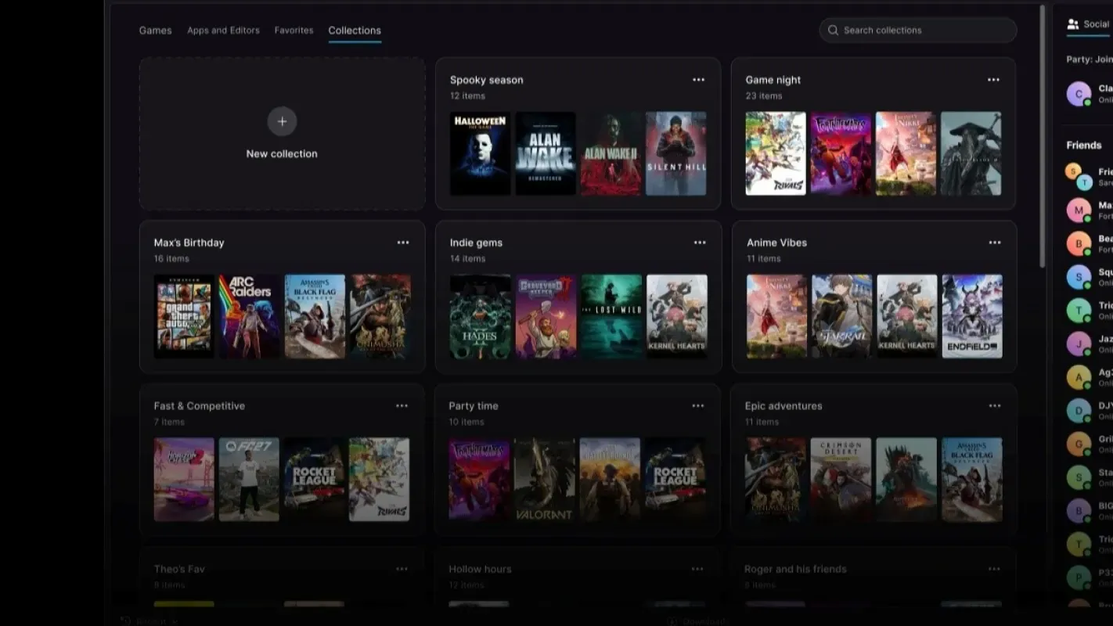This screenshot has width=1113, height=626.
Task: Open the Fast & Competitive options menu
Action: (402, 406)
